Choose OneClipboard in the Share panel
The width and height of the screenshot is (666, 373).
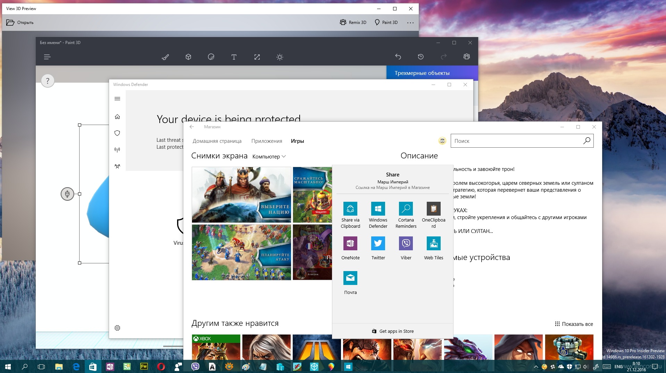click(434, 215)
